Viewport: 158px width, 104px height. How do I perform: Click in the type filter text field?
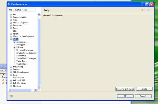[22, 10]
